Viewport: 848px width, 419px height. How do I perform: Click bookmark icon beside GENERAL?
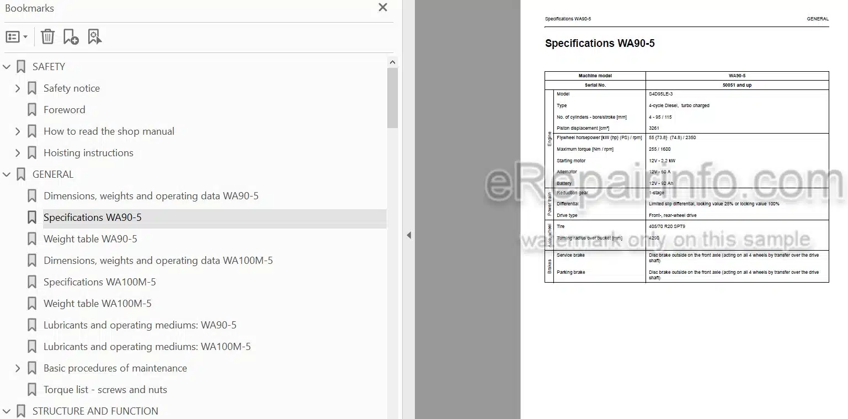(x=21, y=174)
